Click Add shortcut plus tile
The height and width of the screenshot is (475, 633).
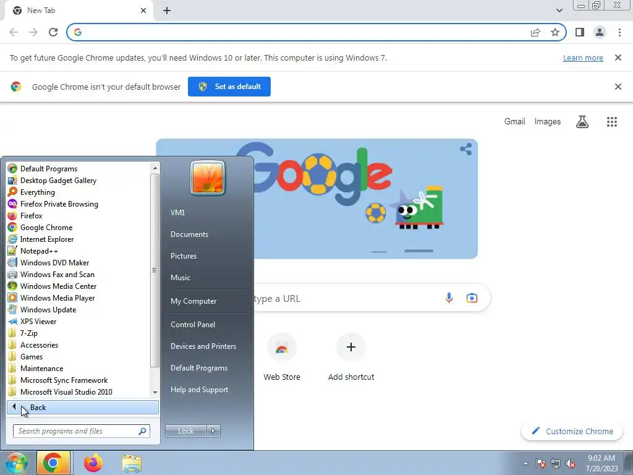click(351, 357)
